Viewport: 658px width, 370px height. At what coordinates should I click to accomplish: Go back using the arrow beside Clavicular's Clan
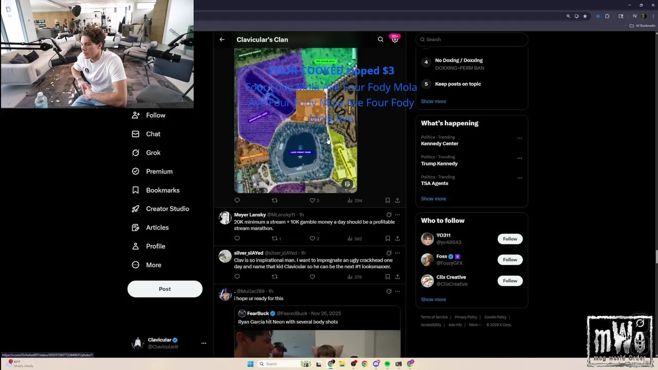pos(222,40)
